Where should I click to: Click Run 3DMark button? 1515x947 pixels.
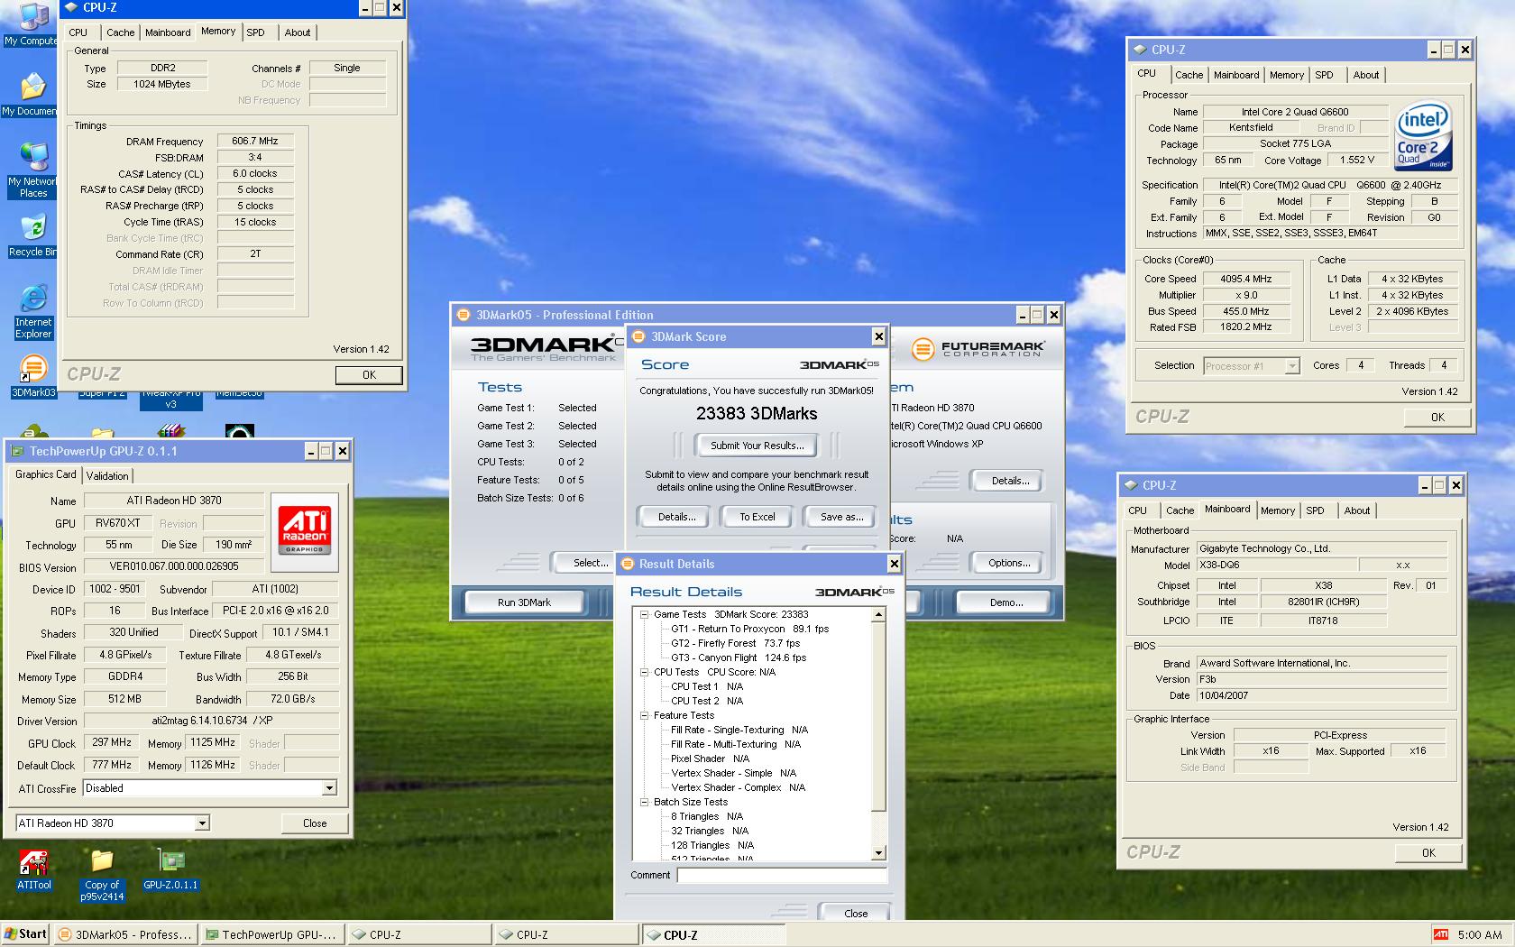pyautogui.click(x=524, y=602)
